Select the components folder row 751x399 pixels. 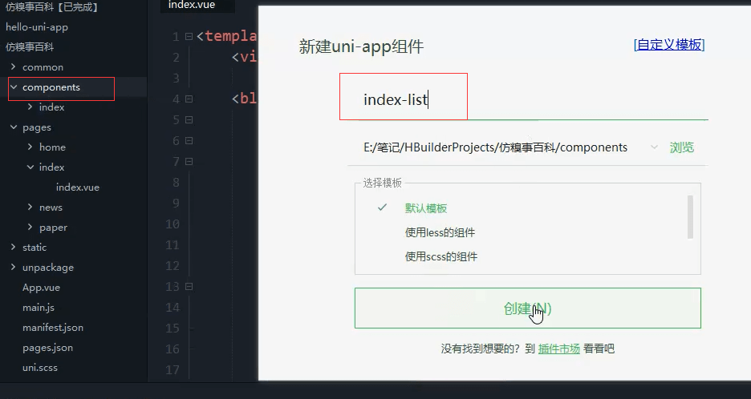pyautogui.click(x=73, y=87)
